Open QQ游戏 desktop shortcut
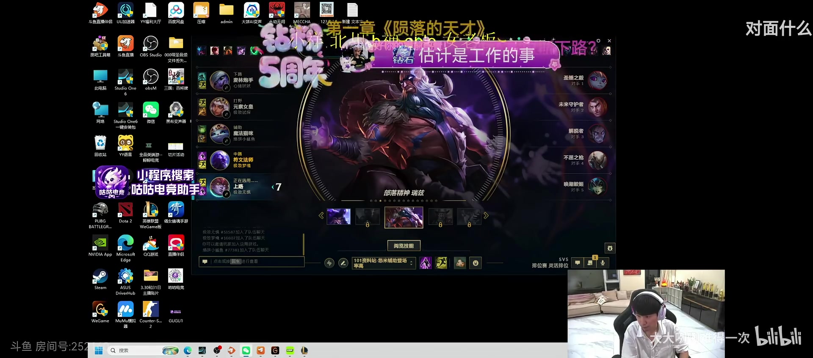The height and width of the screenshot is (358, 813). (151, 246)
